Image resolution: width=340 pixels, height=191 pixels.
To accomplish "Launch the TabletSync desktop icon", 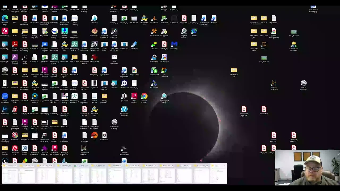I will click(134, 45).
